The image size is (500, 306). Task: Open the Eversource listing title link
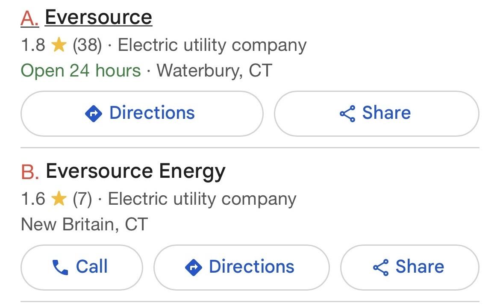[98, 17]
